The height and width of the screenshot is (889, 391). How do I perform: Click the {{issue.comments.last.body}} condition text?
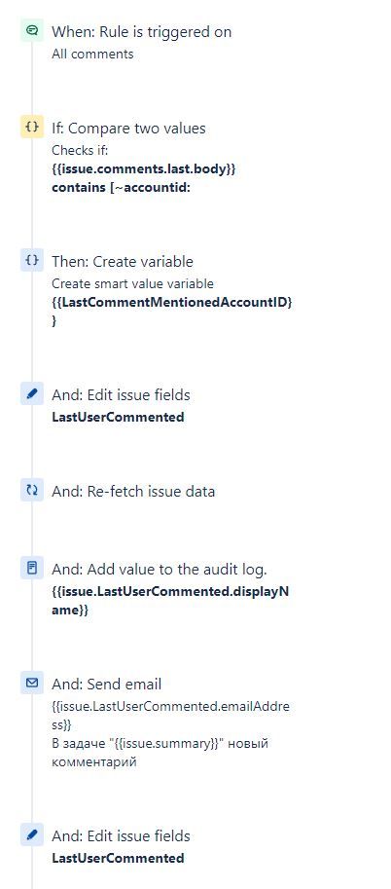click(x=143, y=169)
